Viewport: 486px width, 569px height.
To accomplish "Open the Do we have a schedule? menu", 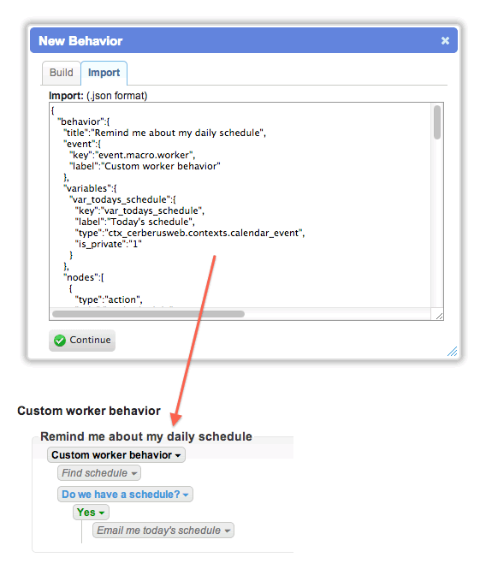I will (x=125, y=495).
